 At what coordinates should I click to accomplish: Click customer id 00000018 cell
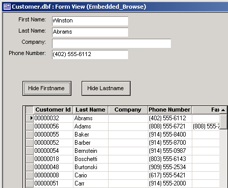(x=54, y=159)
